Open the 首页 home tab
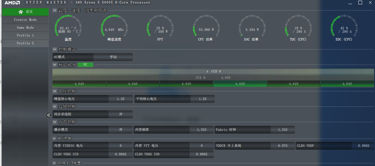This screenshot has height=166, width=375. [x=25, y=12]
